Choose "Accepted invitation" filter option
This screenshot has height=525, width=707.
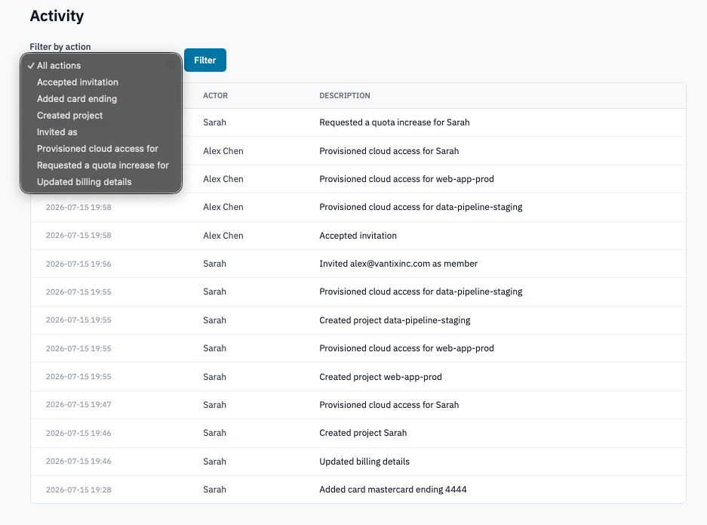[101, 82]
